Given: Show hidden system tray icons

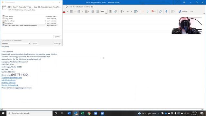Looking at the screenshot, I should [159, 113].
